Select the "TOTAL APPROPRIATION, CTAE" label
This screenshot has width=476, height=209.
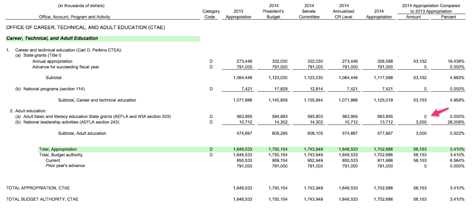click(x=38, y=188)
